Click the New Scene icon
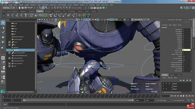Screen dimensions: 195x109 (19, 8)
